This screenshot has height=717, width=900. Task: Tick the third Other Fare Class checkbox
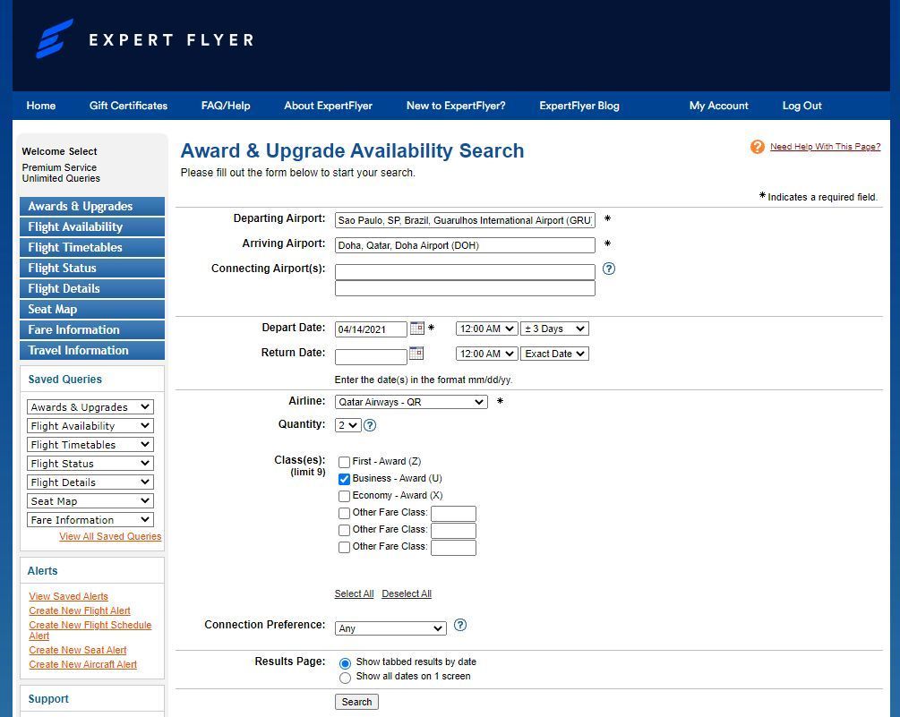tap(345, 547)
